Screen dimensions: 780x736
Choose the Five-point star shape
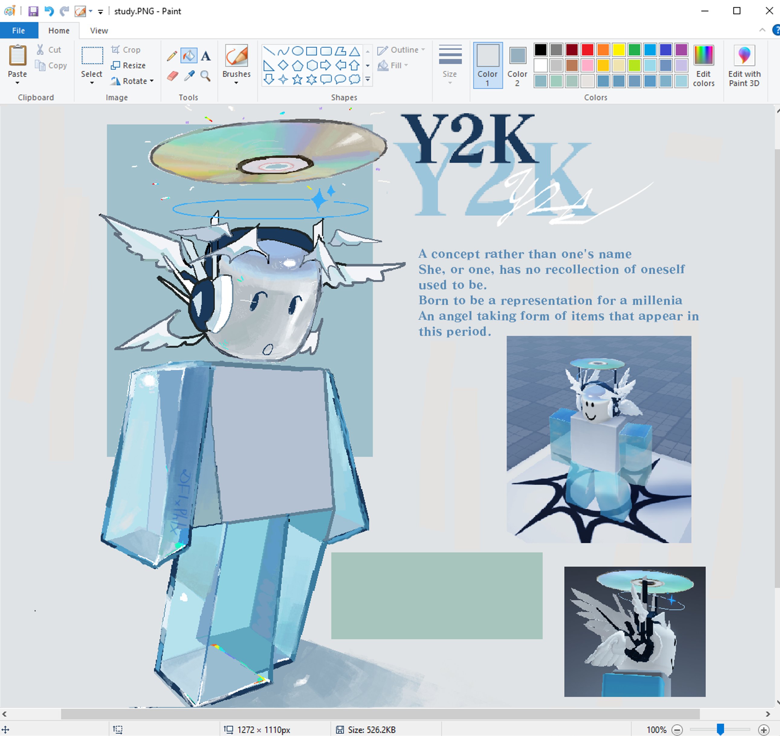point(297,79)
